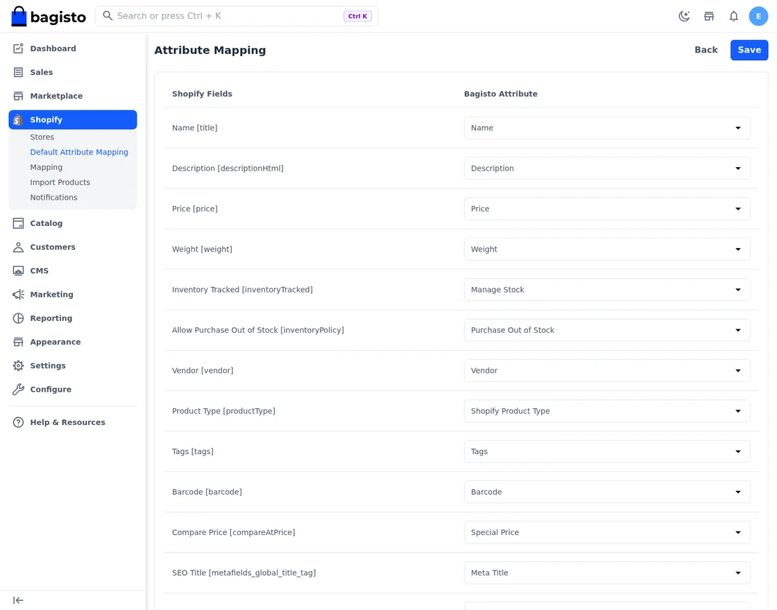Go to Shopify Stores submenu
This screenshot has width=777, height=610.
[42, 137]
